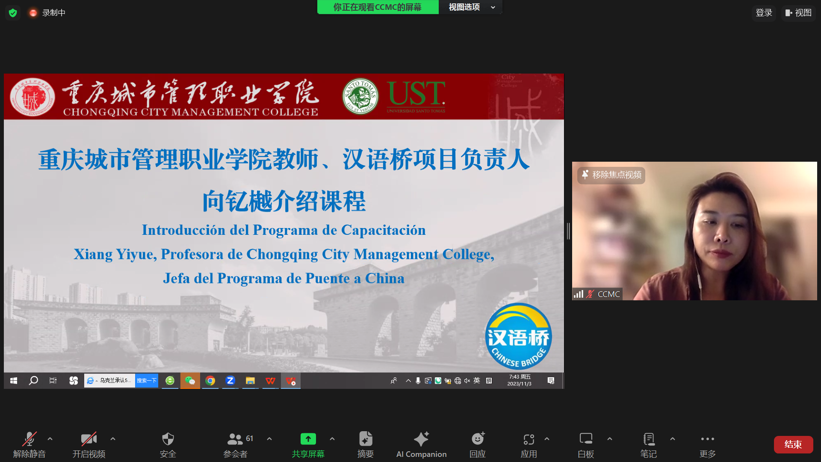The image size is (821, 462).
Task: Click the red End (结束) button
Action: click(x=793, y=444)
